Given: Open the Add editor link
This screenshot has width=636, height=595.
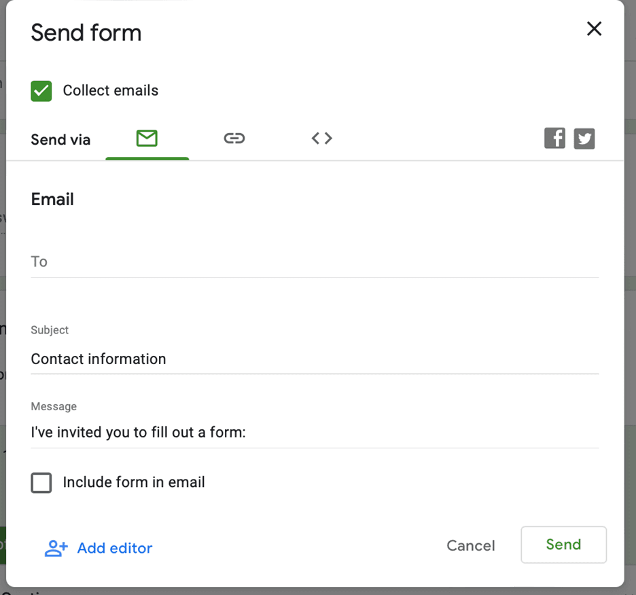Looking at the screenshot, I should [114, 548].
